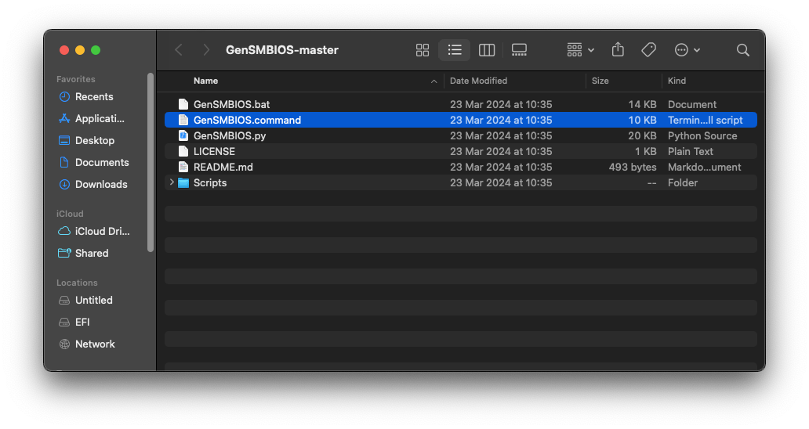Click the Share toolbar icon
This screenshot has height=429, width=809.
pyautogui.click(x=618, y=50)
